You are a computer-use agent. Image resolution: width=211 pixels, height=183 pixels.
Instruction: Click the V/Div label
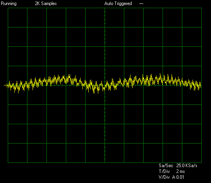pyautogui.click(x=164, y=177)
